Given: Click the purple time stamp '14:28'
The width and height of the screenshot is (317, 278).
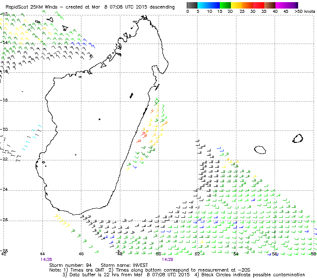Looking at the screenshot, I should (x=46, y=260).
